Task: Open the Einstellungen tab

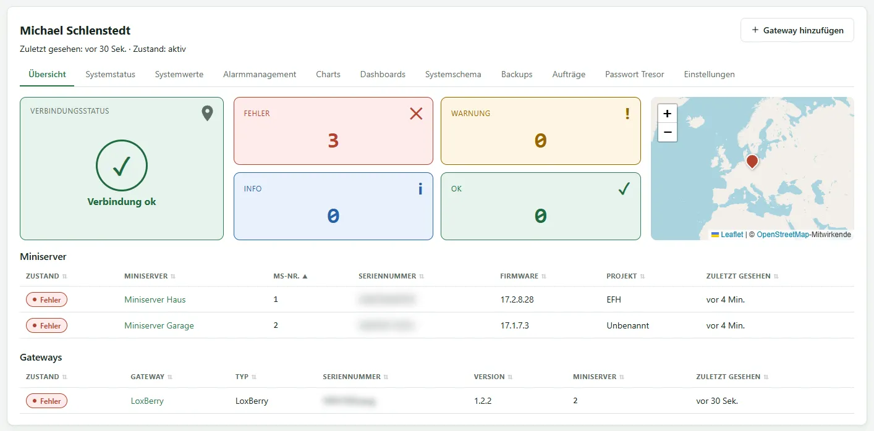Action: coord(710,74)
